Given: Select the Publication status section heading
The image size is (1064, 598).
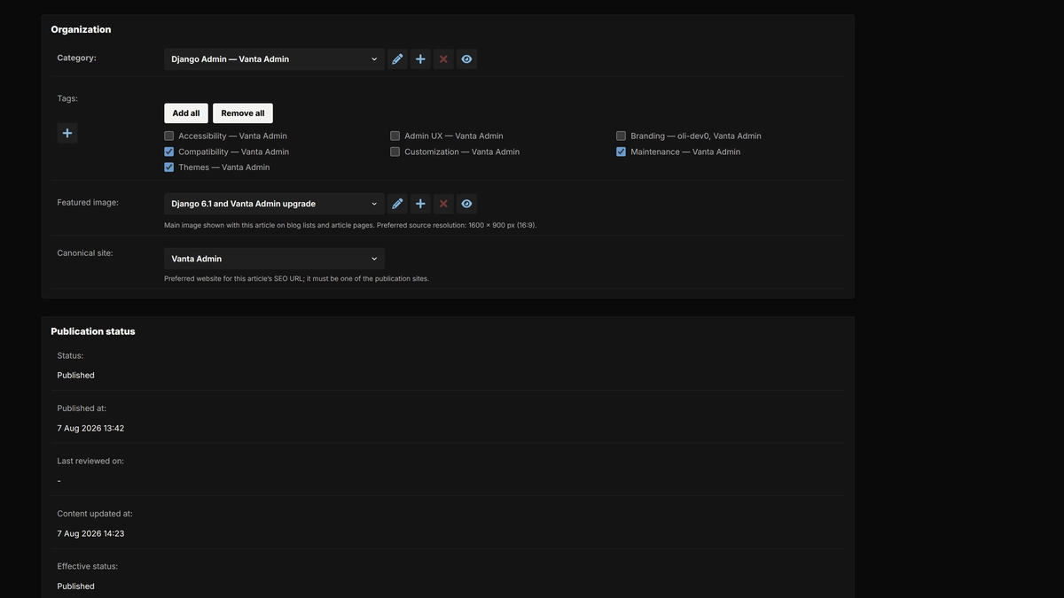Looking at the screenshot, I should pyautogui.click(x=93, y=331).
